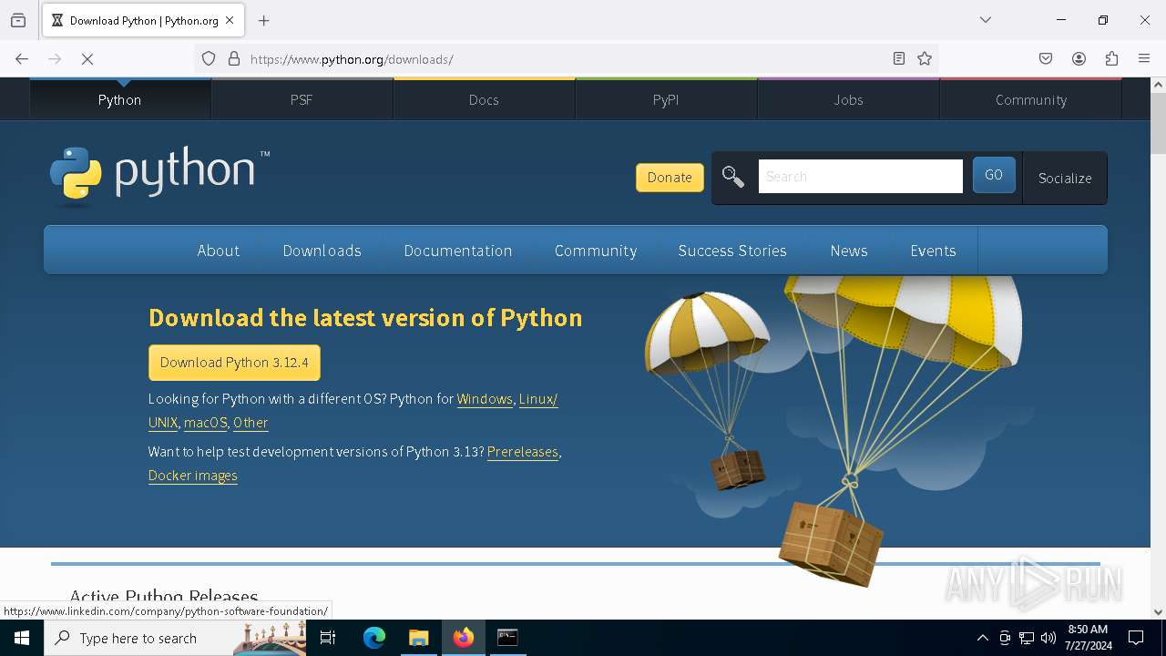Open the terminal window on the taskbar
Viewport: 1166px width, 656px height.
click(x=507, y=638)
